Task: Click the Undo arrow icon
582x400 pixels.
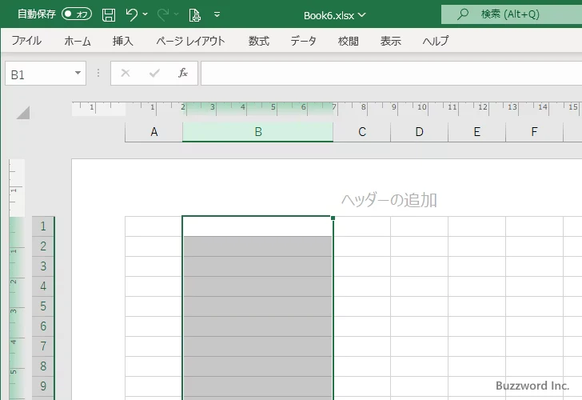Action: pos(131,14)
